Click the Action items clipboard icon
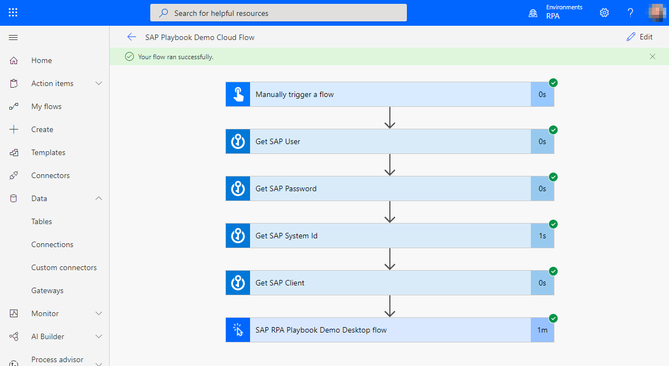This screenshot has width=669, height=366. coord(14,83)
